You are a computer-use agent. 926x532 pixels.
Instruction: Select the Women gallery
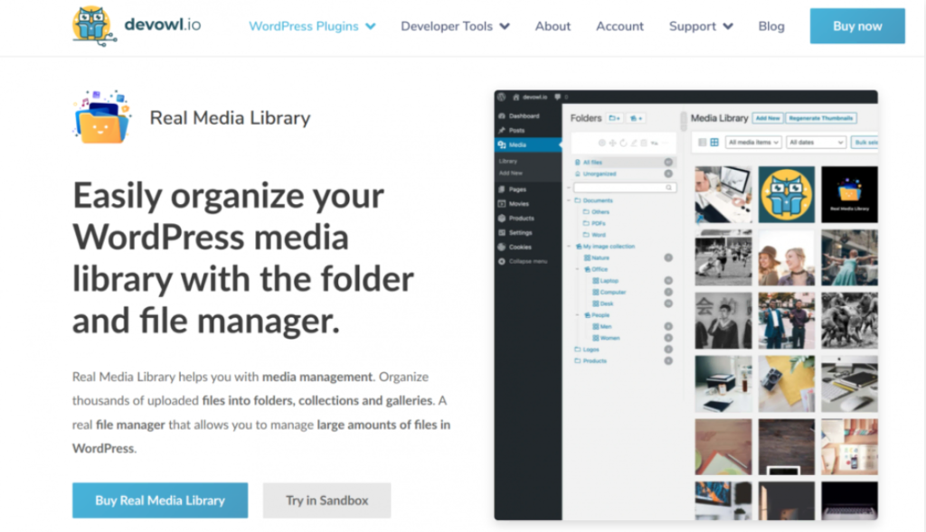pos(606,338)
